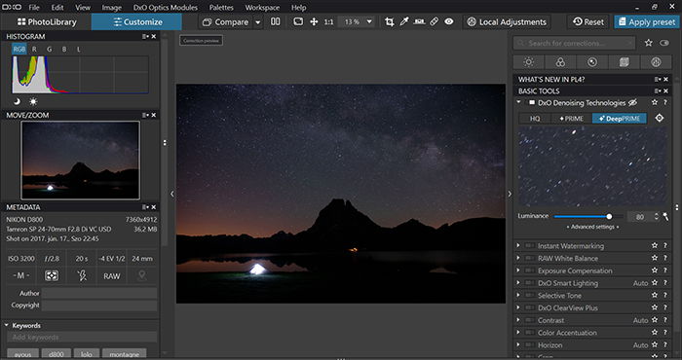Toggle the denoising eye visibility icon
Screen dimensions: 682x360
[x=632, y=103]
